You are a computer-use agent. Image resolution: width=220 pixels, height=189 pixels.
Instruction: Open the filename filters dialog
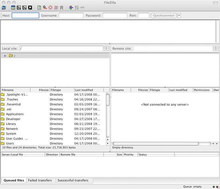(x=71, y=8)
